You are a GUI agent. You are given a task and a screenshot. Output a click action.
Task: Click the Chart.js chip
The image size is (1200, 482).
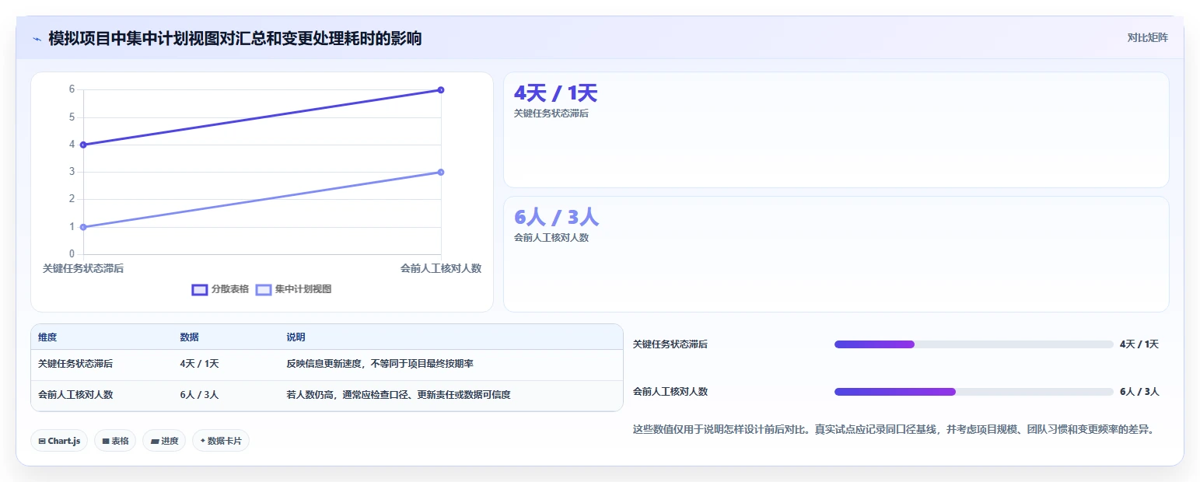[59, 441]
